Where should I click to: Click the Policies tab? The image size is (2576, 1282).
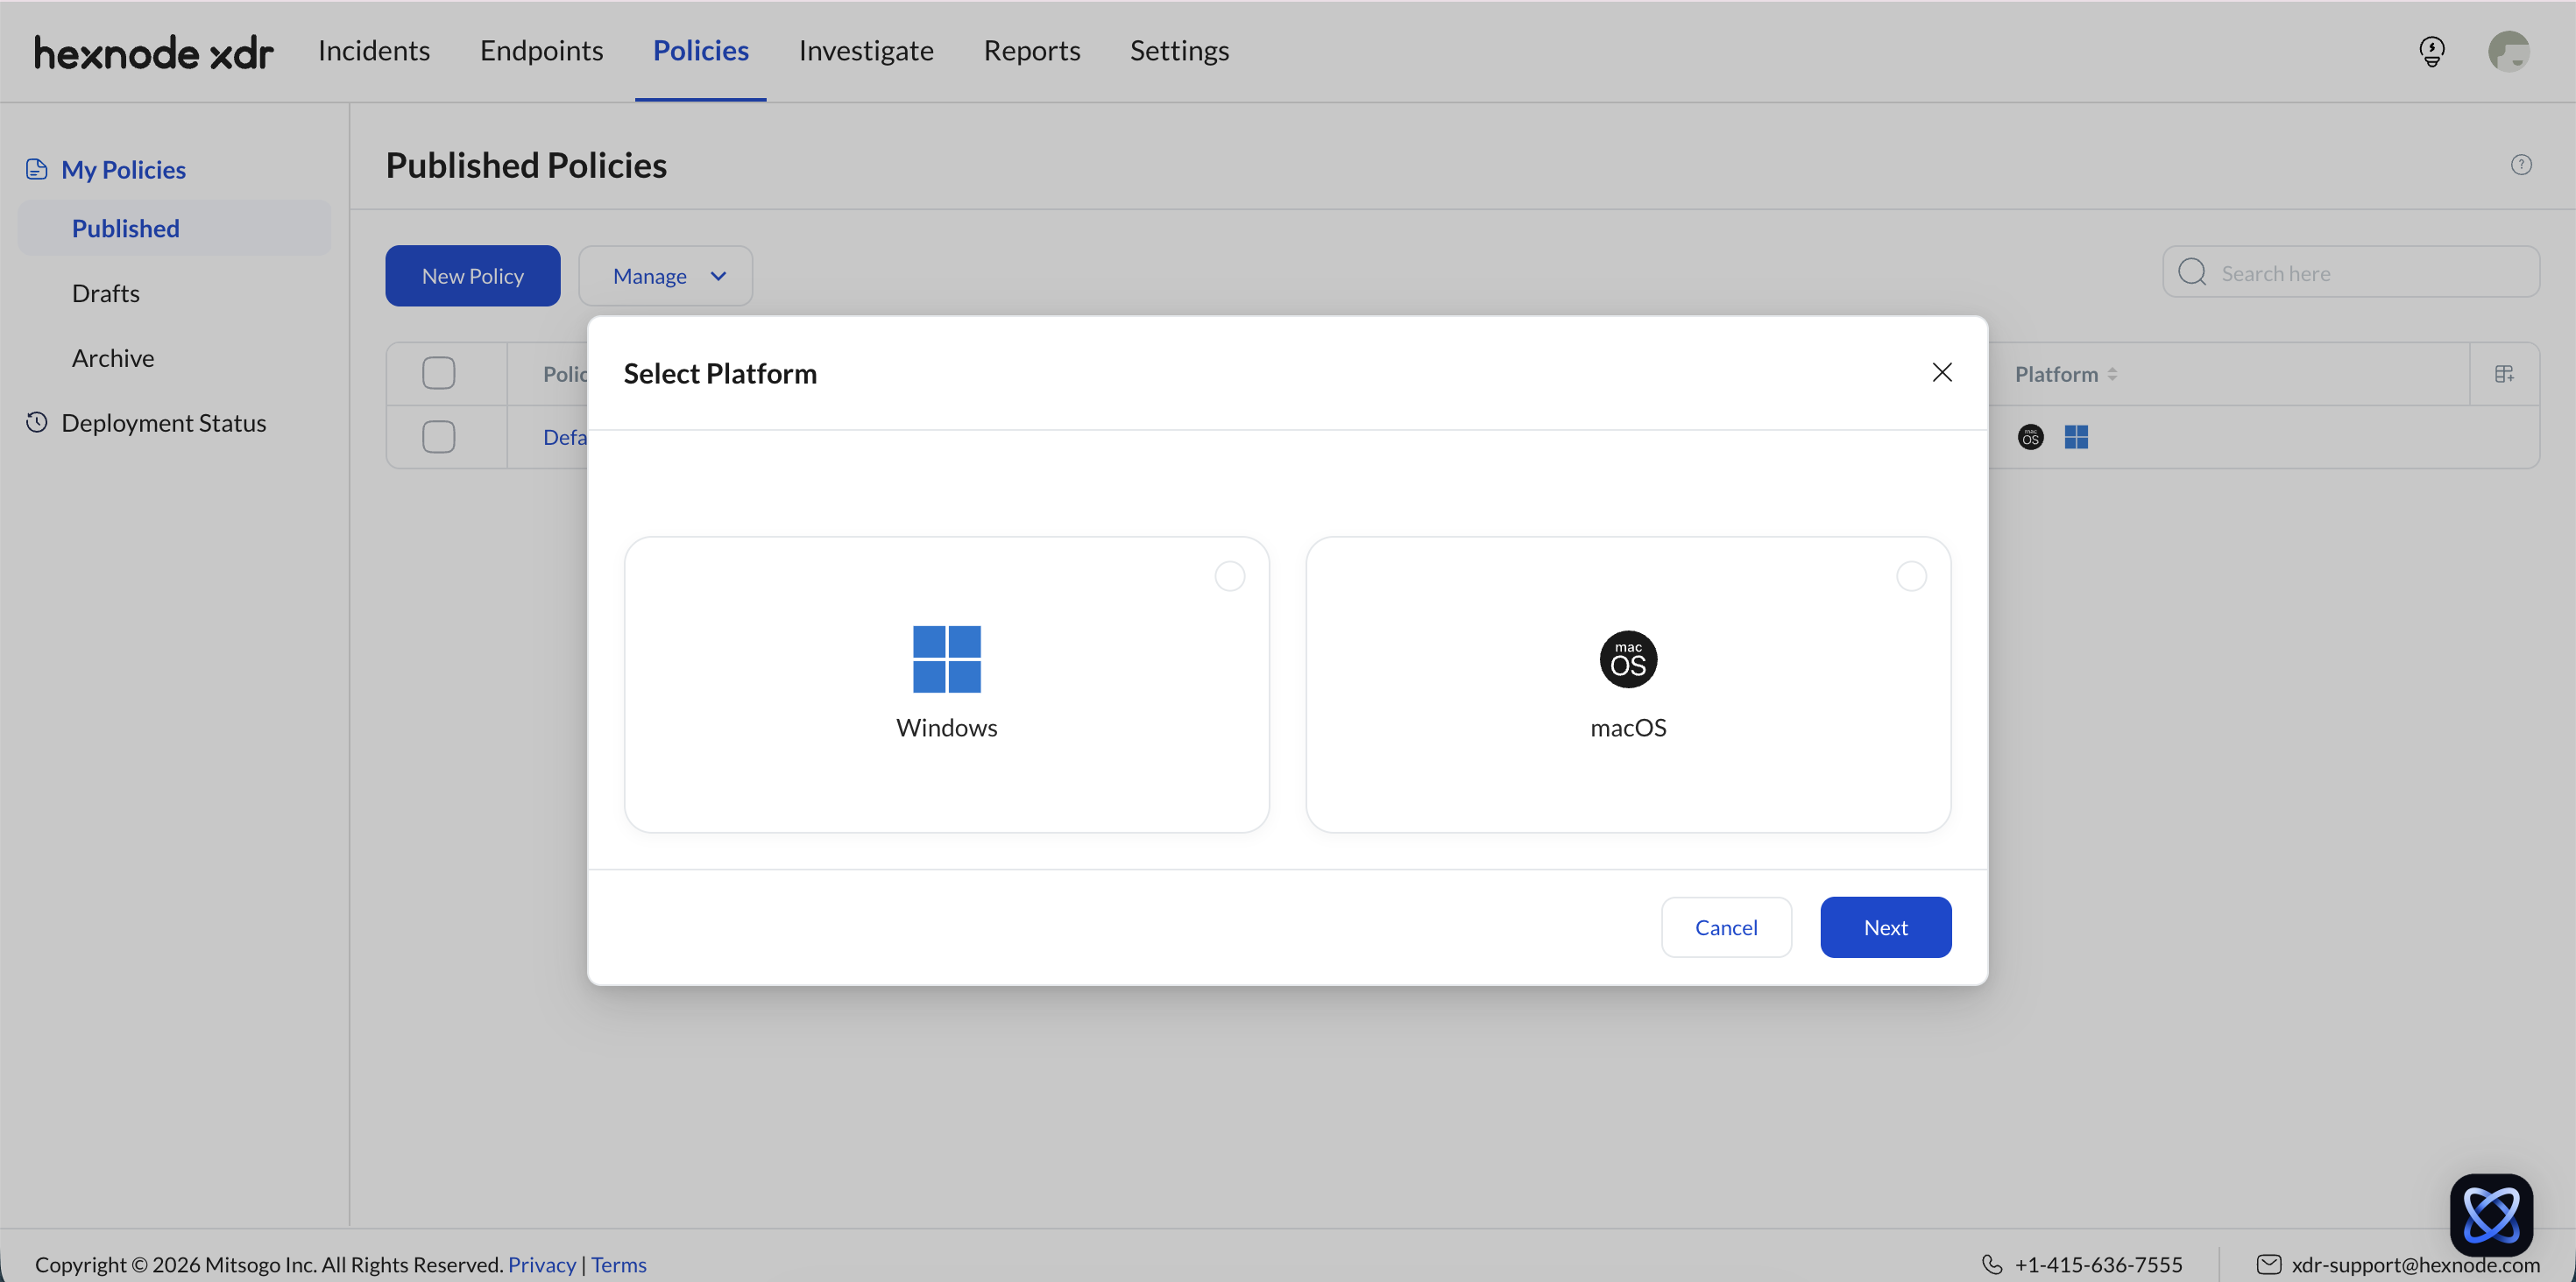tap(700, 51)
